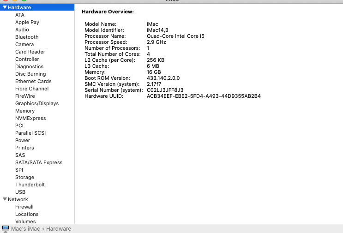Select USB in the sidebar
The image size is (343, 233).
(20, 192)
